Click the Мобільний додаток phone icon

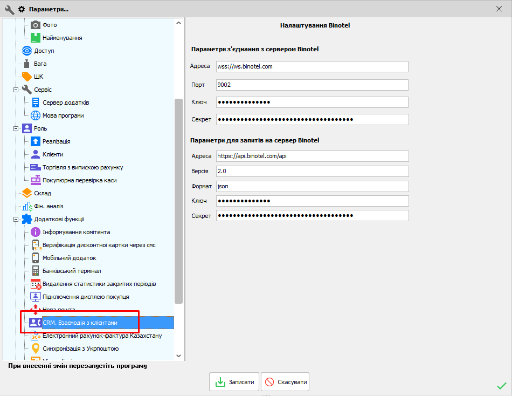(36, 258)
